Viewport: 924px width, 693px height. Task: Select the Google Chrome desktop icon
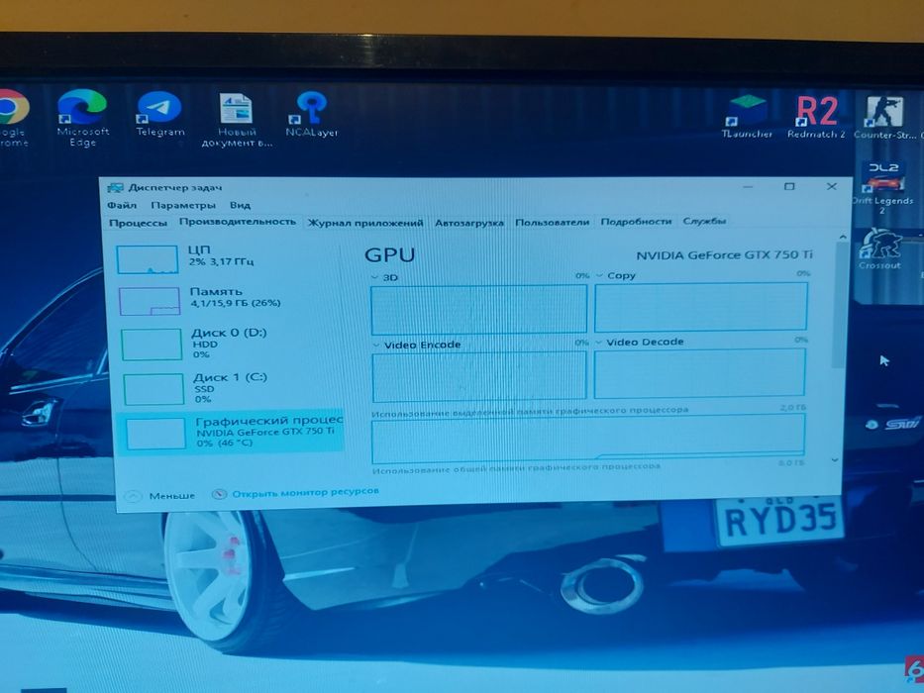click(13, 118)
